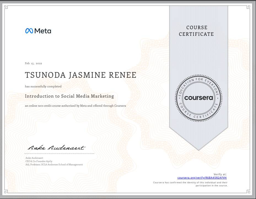This screenshot has width=256, height=199.
Task: Click the 'Adj. Professor, UCLA Anderson' line
Action: (x=54, y=165)
